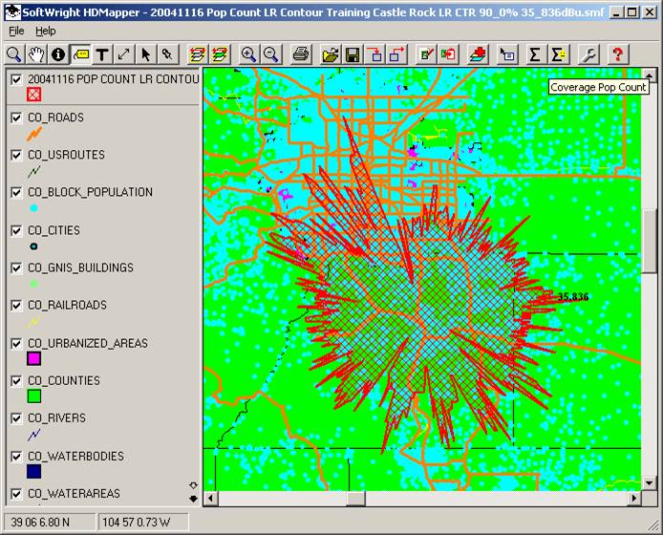Toggle the CO_WATERAREAS layer checkbox

(x=16, y=494)
